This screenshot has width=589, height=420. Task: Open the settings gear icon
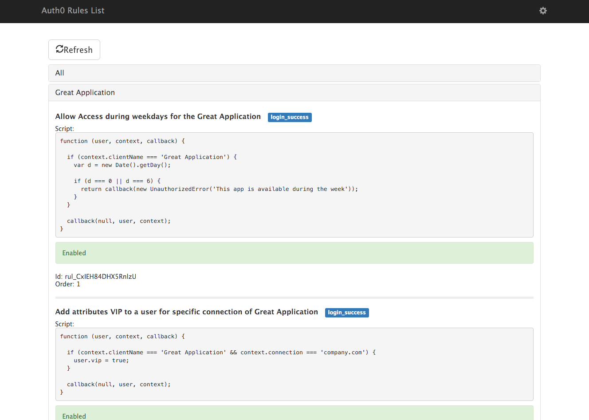pyautogui.click(x=543, y=11)
